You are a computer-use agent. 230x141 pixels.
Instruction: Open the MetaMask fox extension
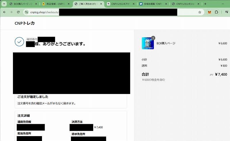210,12
